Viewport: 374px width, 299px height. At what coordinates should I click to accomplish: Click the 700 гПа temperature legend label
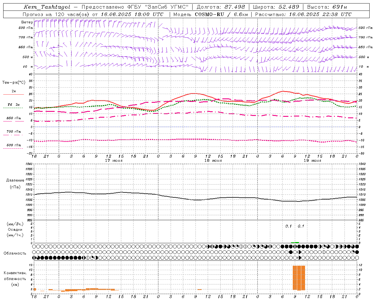(13, 132)
